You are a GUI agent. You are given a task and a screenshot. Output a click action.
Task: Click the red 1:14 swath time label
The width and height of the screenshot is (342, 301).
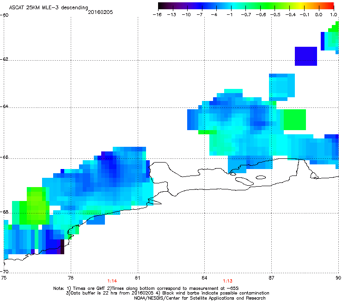112,281
